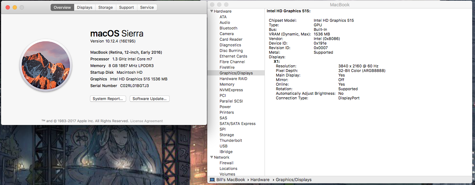Click the Hardware category label in sidebar
475x185 pixels.
223,11
